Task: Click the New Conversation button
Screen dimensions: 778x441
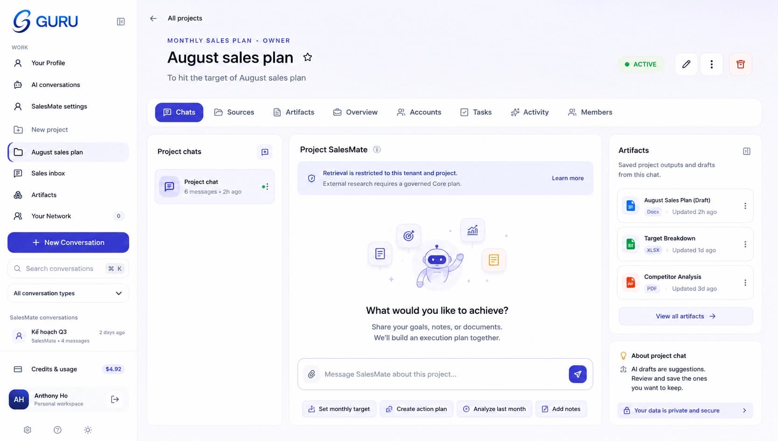Action: click(x=68, y=242)
